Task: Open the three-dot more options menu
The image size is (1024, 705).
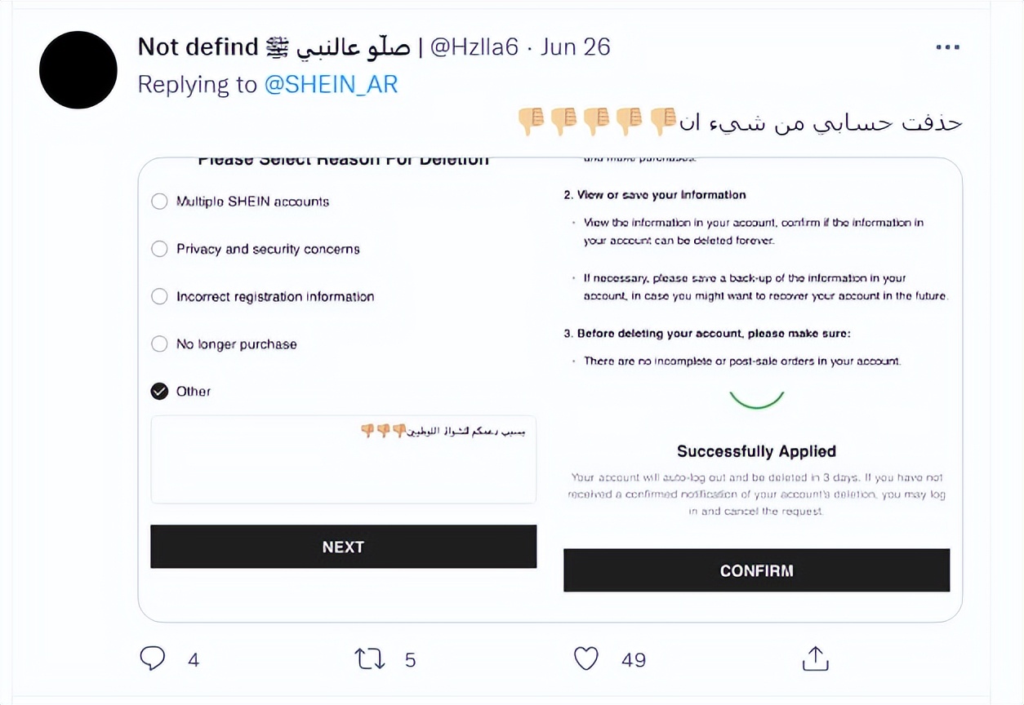Action: pos(947,47)
